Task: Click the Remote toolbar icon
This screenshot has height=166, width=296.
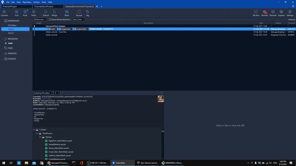Action: (x=265, y=13)
